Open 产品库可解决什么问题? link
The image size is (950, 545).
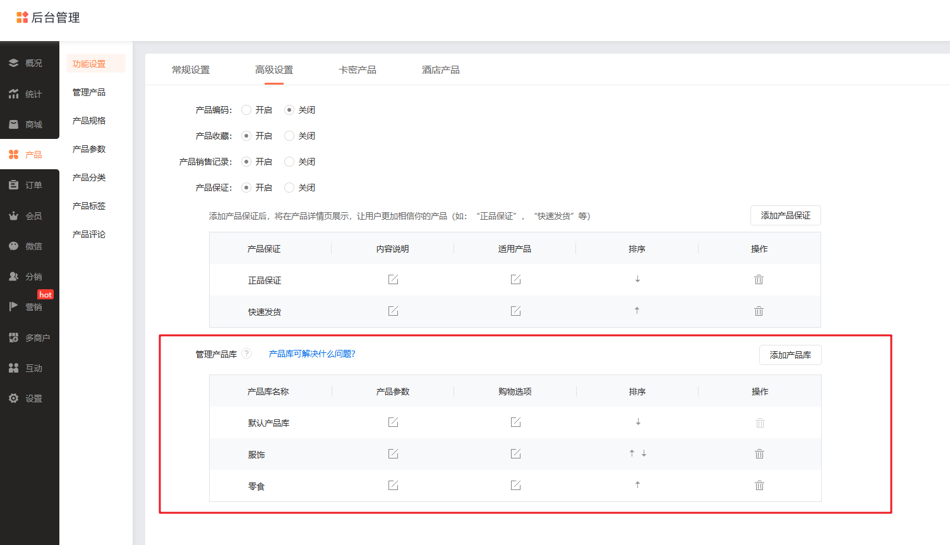312,354
